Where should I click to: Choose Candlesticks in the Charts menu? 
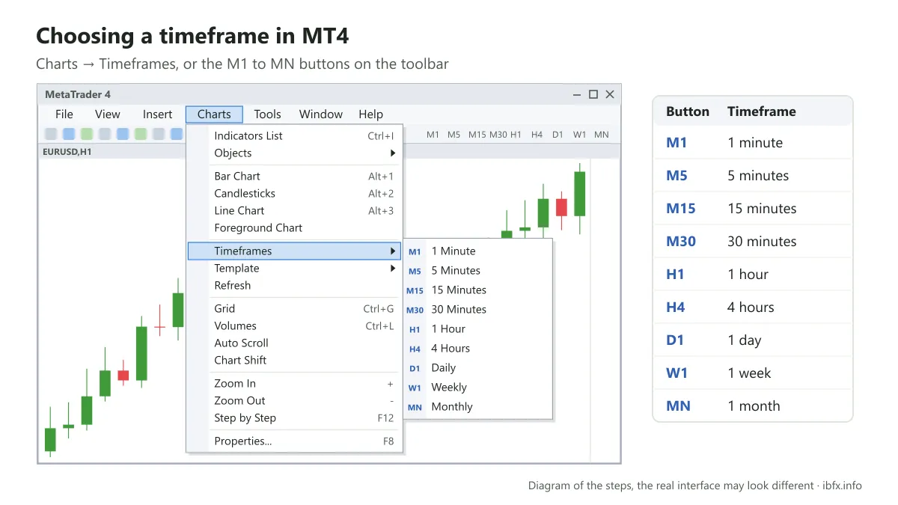tap(295, 194)
